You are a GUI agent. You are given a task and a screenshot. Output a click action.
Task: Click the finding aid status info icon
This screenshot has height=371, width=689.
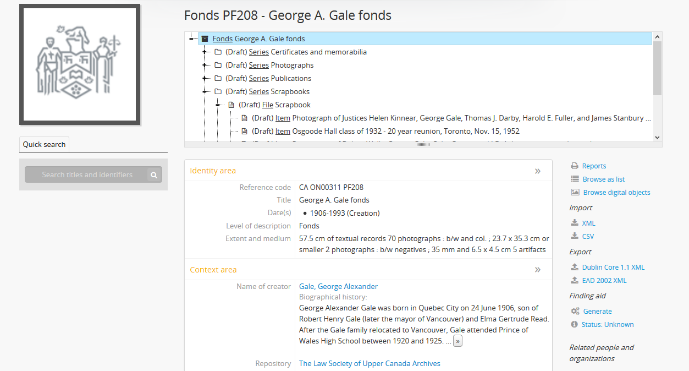[575, 325]
